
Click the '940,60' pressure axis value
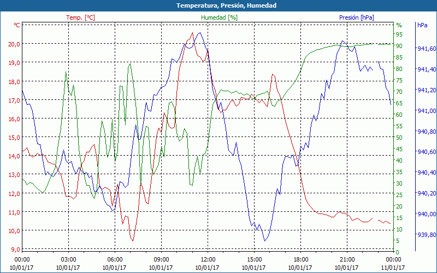tap(426, 152)
